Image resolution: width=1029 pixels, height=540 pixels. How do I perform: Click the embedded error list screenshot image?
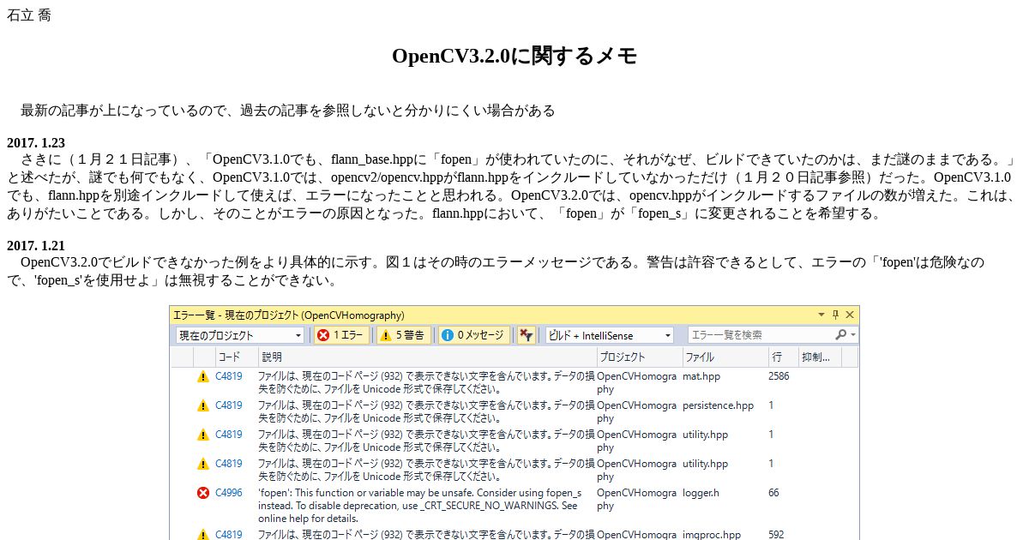point(514,423)
